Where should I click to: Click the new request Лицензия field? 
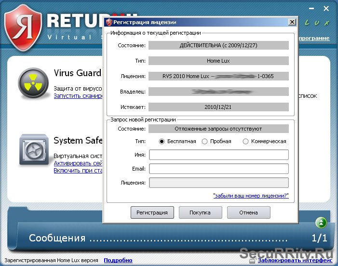click(x=219, y=183)
